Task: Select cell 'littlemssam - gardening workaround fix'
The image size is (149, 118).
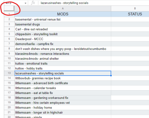Action: point(63,98)
